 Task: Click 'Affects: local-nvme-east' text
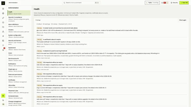tap(43, 58)
